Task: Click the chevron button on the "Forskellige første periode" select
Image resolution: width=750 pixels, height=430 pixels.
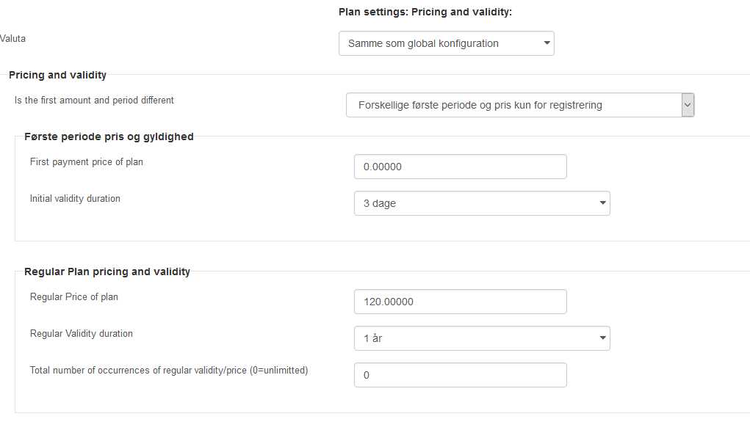Action: 688,105
